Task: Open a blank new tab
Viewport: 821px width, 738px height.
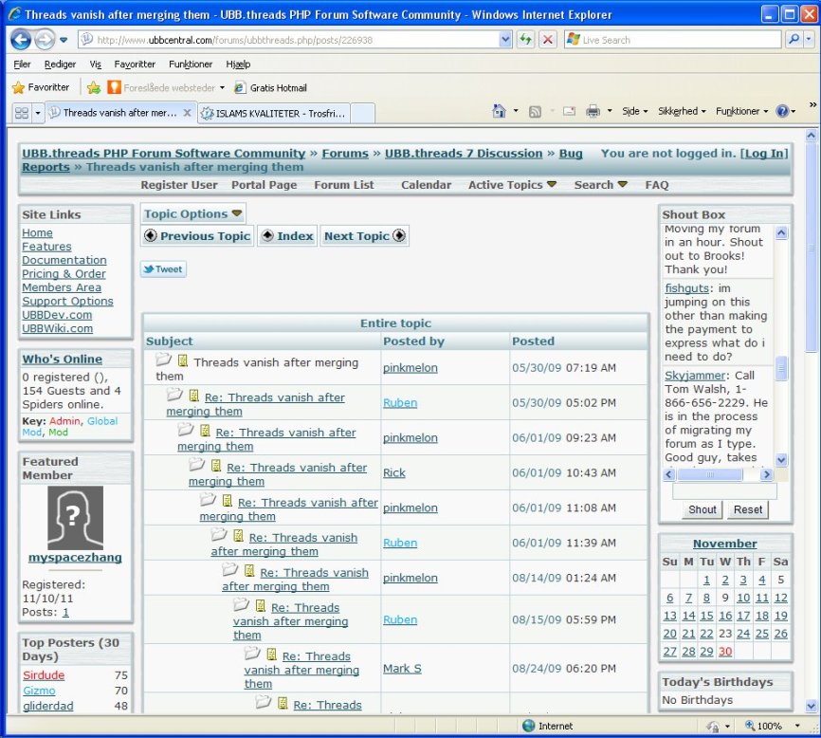Action: 362,113
